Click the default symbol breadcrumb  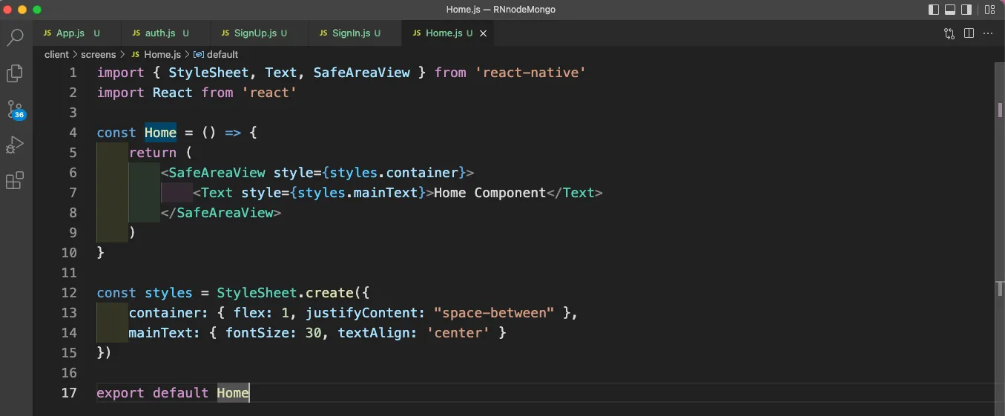[x=217, y=54]
